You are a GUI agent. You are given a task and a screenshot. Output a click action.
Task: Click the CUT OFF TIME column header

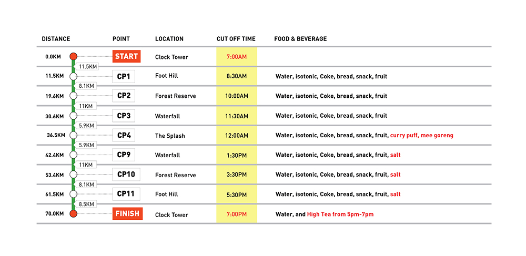click(236, 39)
